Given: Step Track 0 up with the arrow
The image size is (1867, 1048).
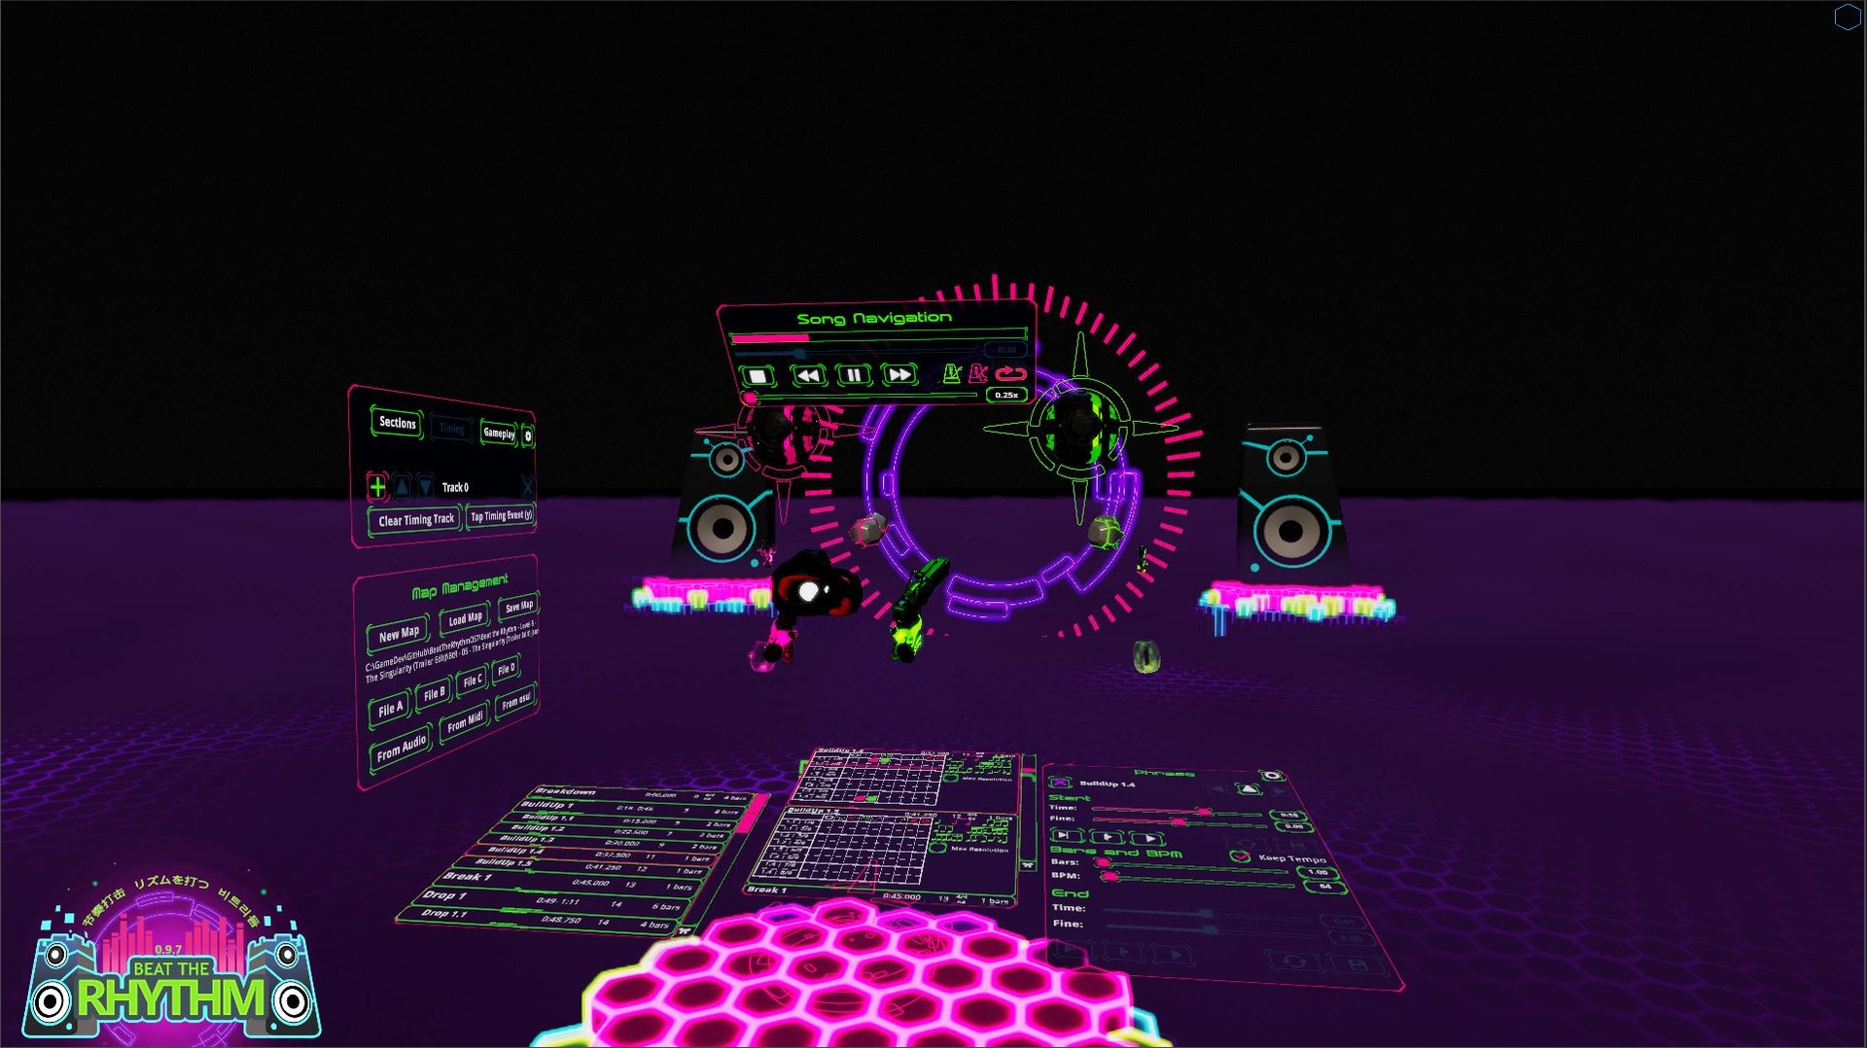Looking at the screenshot, I should 403,486.
